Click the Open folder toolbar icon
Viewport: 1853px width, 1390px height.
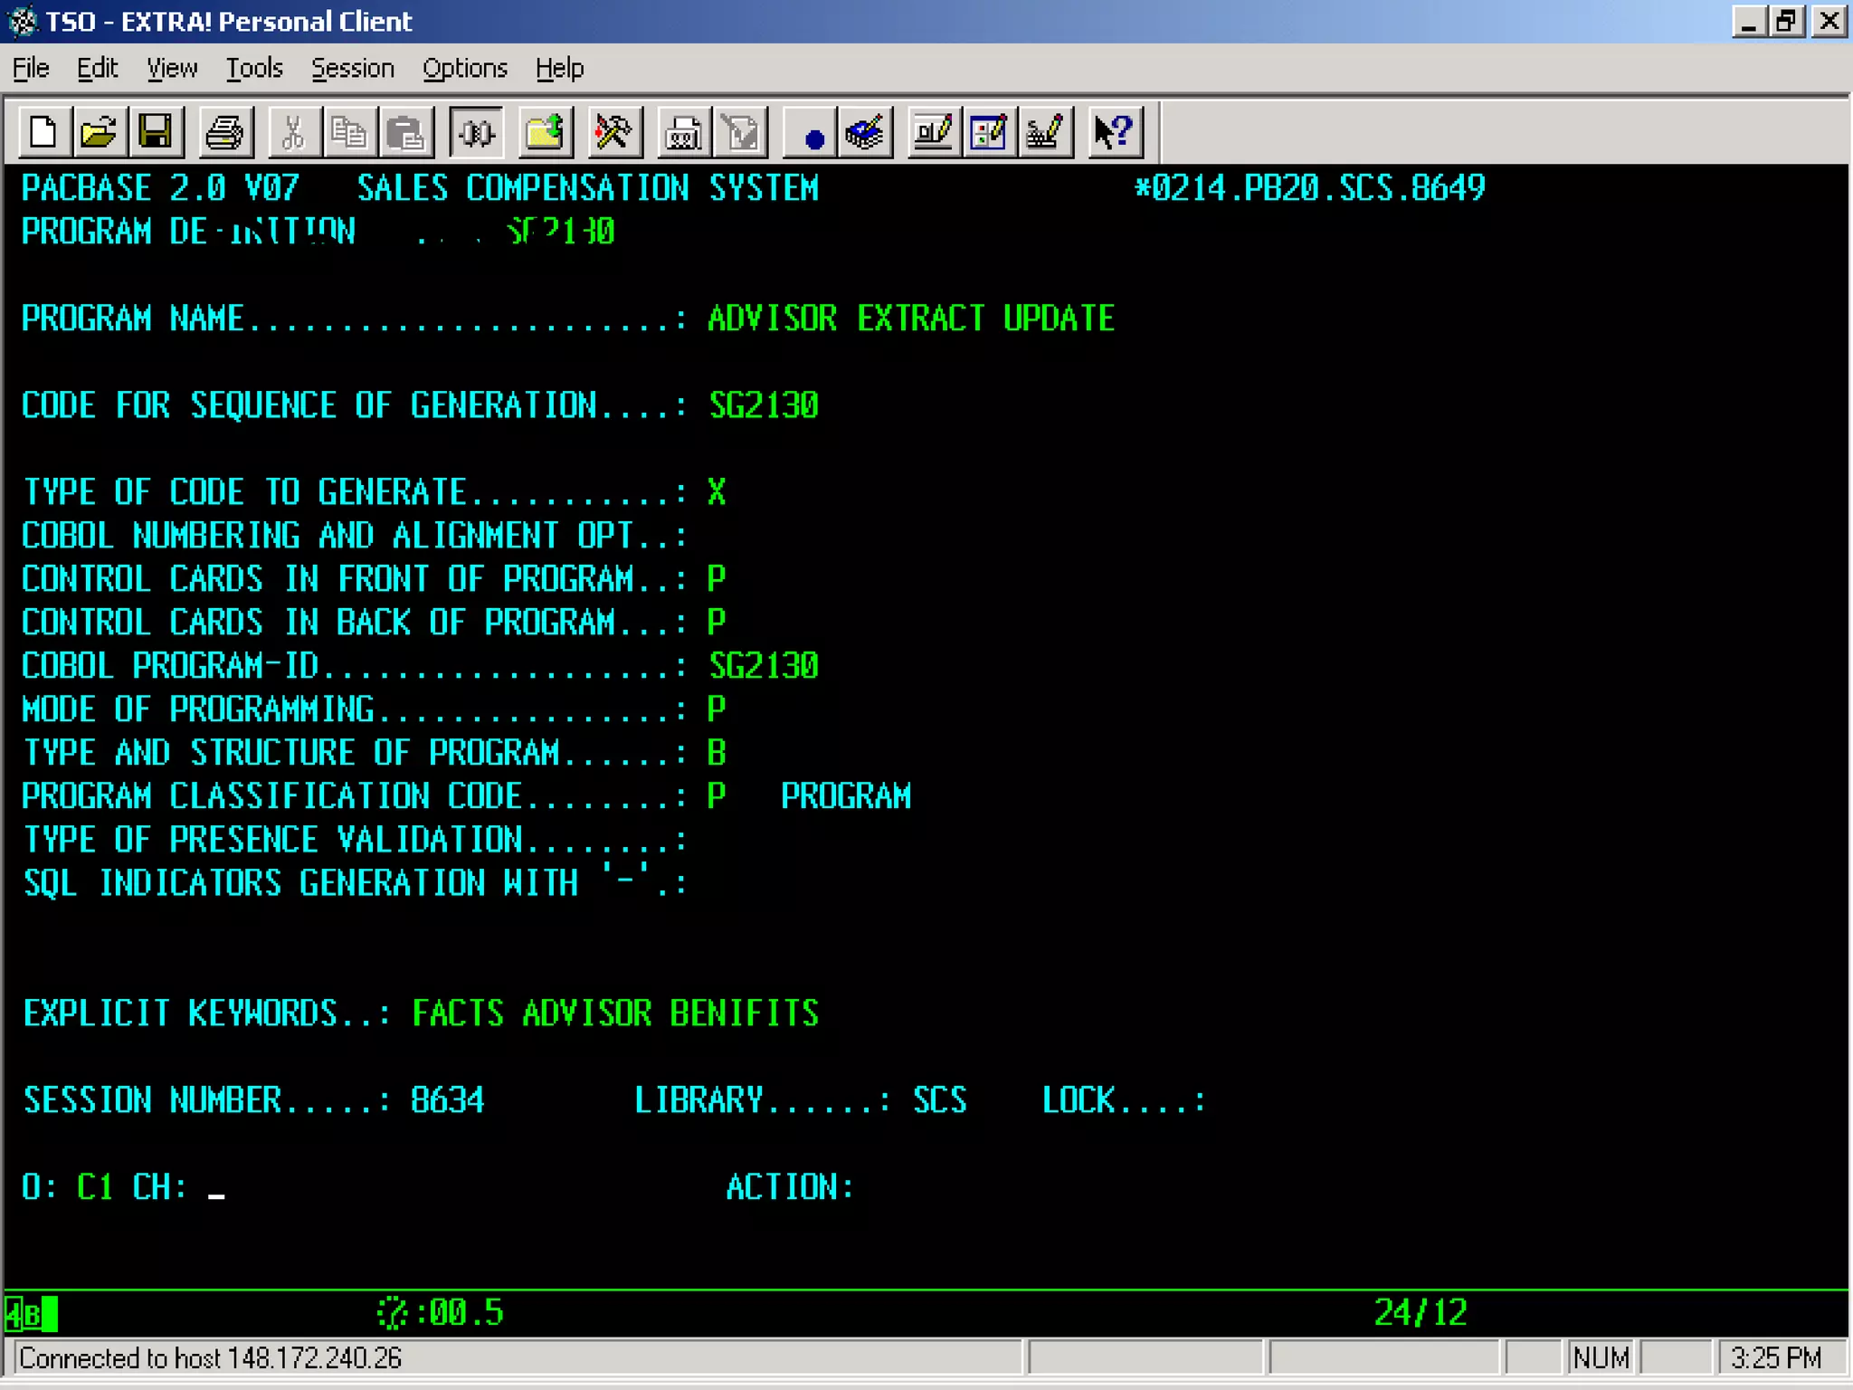pyautogui.click(x=99, y=133)
